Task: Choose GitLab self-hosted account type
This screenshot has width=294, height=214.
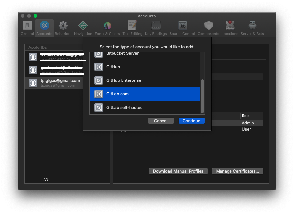Action: (145, 107)
